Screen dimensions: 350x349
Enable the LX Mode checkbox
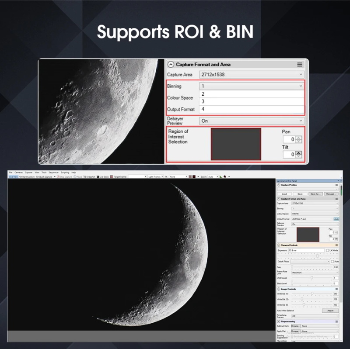(327, 250)
